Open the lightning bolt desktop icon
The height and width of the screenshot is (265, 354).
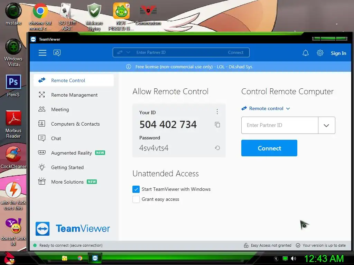[13, 196]
